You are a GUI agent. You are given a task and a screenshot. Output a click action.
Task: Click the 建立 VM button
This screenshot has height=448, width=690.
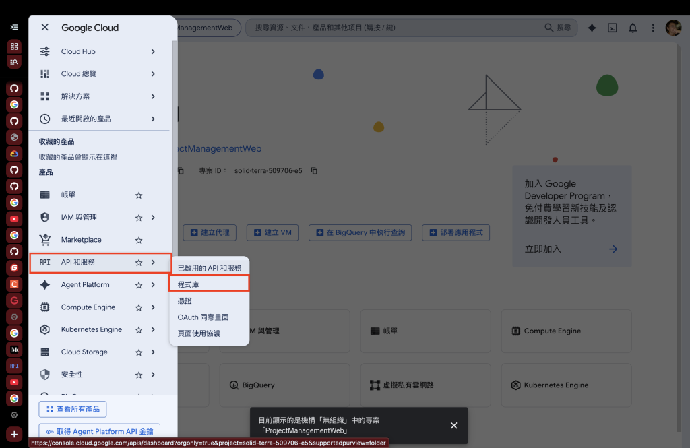click(x=272, y=232)
